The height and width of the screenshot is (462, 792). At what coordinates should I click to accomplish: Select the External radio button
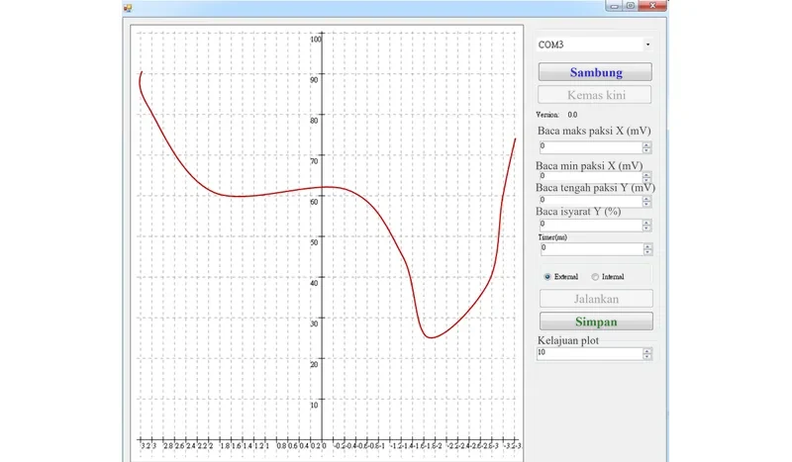point(547,277)
